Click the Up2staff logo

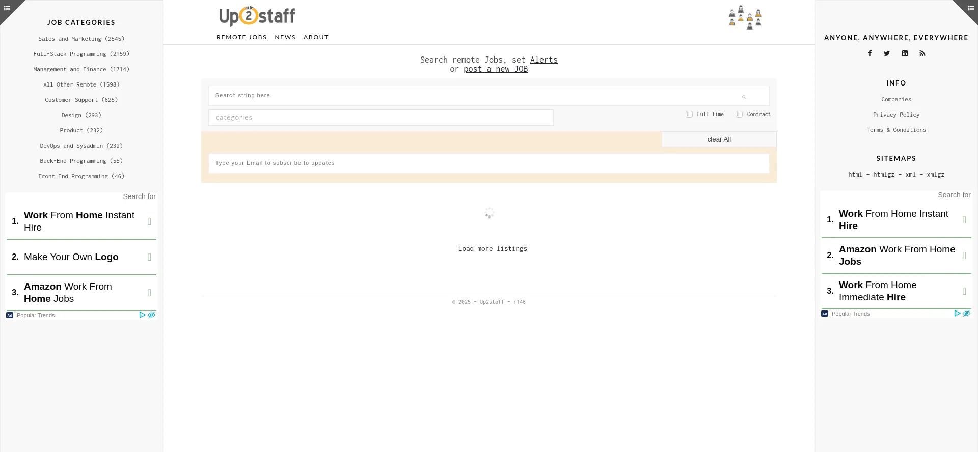(257, 16)
